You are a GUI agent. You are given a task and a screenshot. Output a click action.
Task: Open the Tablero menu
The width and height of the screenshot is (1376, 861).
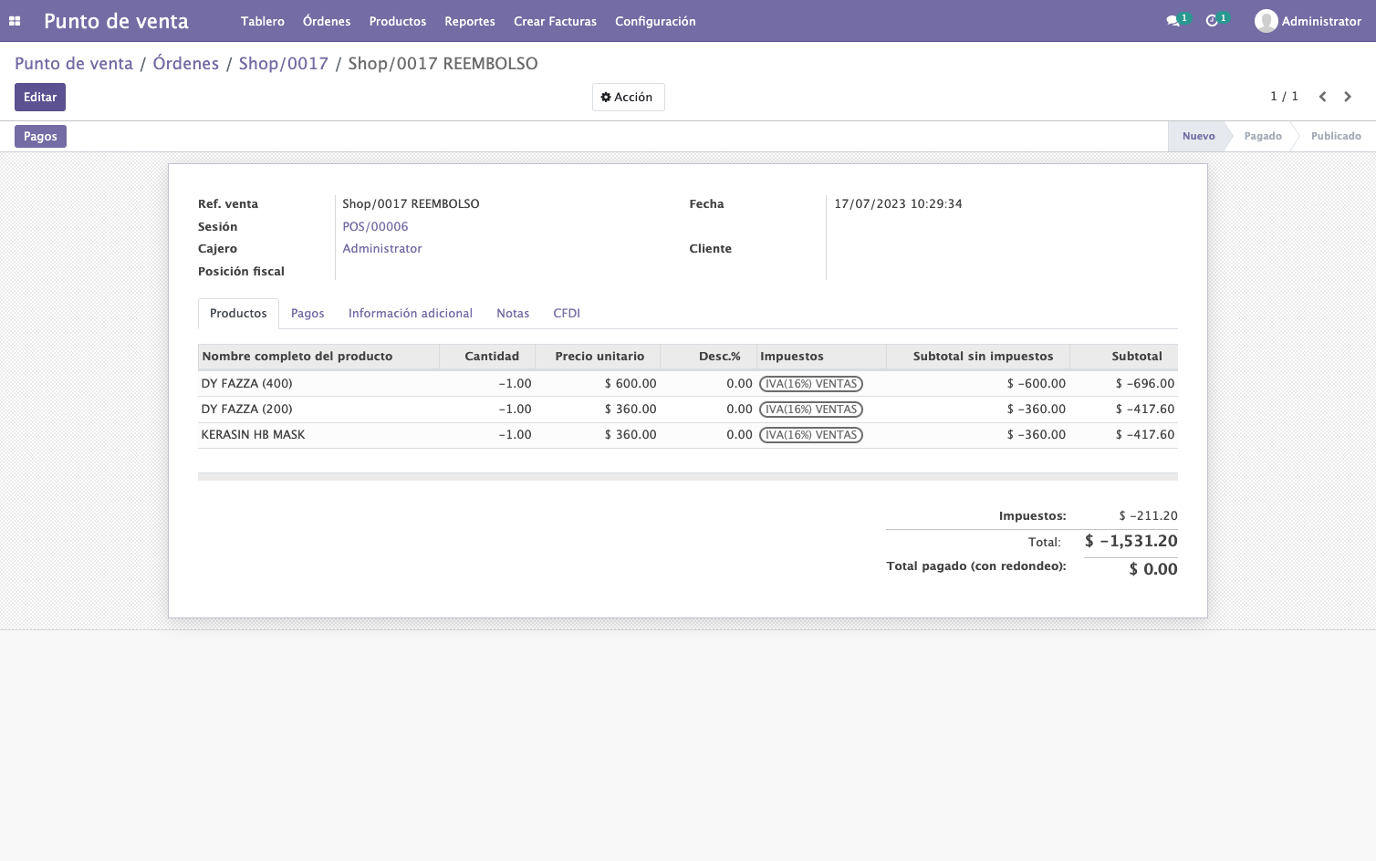pyautogui.click(x=263, y=21)
